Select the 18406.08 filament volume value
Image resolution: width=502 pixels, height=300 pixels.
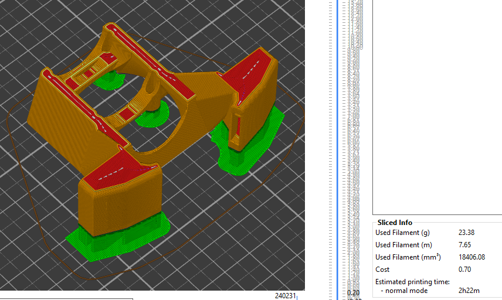[x=472, y=257]
